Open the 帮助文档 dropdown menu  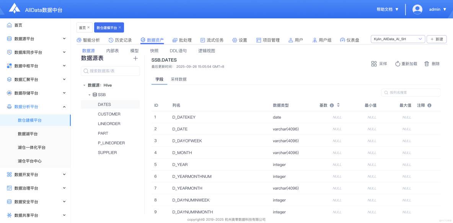pos(386,9)
